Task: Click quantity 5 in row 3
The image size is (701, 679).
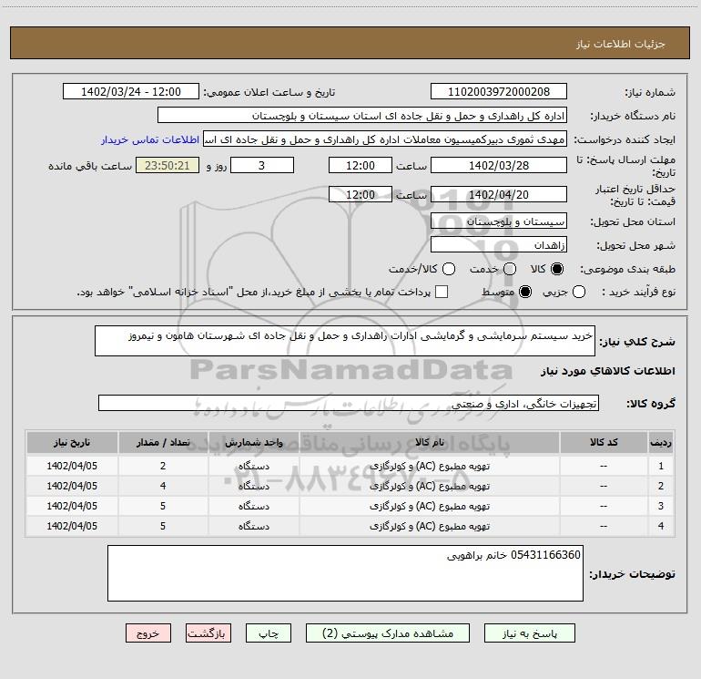Action: click(163, 506)
